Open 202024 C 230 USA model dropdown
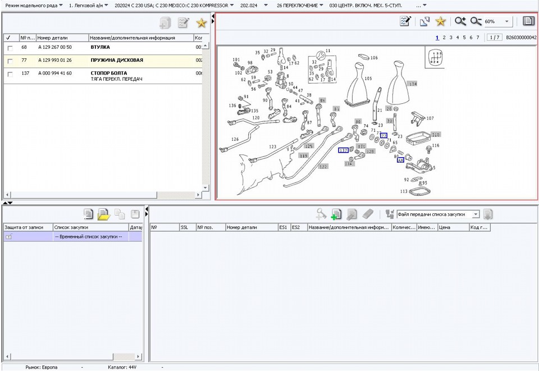This screenshot has height=371, width=539. coord(174,6)
